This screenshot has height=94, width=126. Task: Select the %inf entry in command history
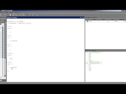click(x=90, y=69)
